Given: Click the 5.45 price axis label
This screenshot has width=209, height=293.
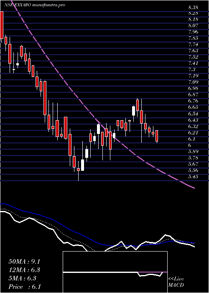Looking at the screenshot, I should [x=193, y=177].
